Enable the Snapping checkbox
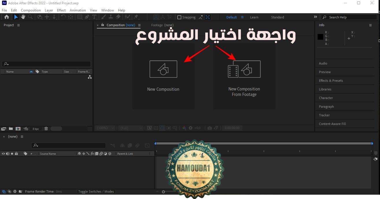Image resolution: width=380 pixels, height=199 pixels. pos(179,17)
